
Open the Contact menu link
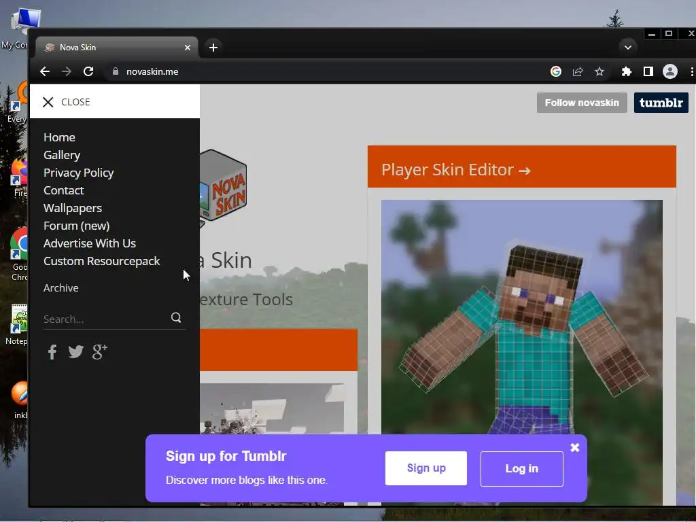63,190
